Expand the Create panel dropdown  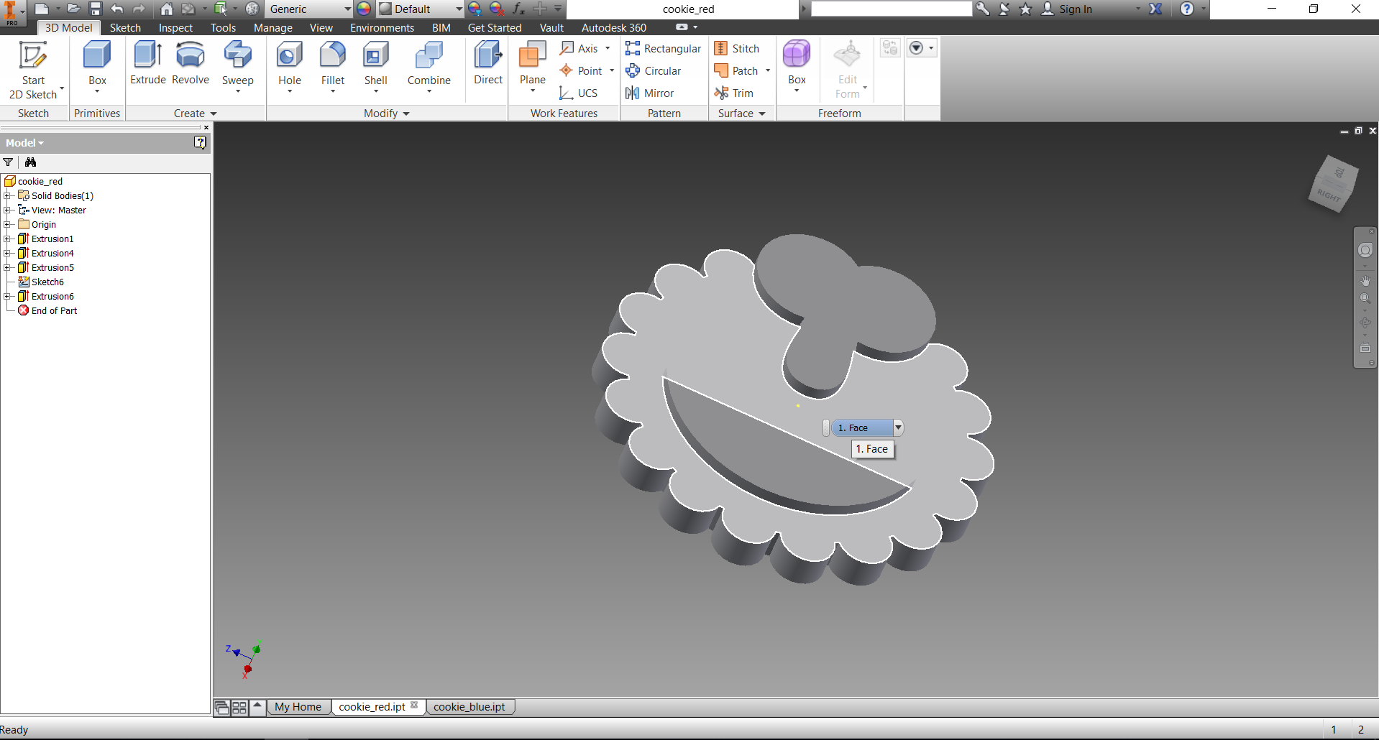coord(214,114)
